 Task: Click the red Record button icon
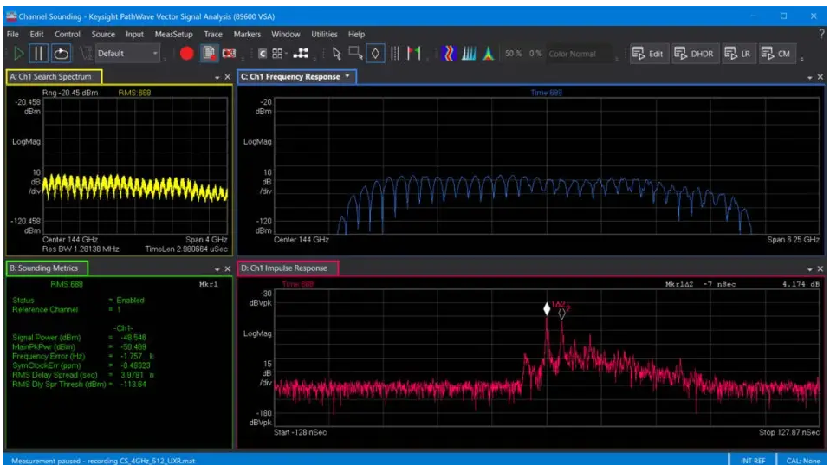[x=186, y=54]
